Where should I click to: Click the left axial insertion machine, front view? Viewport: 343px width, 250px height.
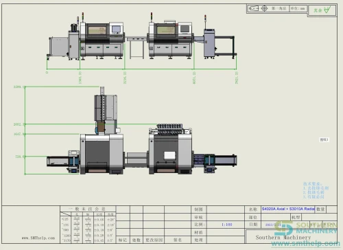pyautogui.click(x=102, y=40)
